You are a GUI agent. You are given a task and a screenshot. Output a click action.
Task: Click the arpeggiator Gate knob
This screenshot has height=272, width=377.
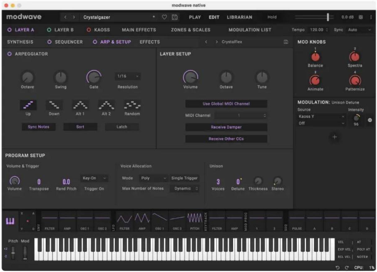click(x=94, y=77)
